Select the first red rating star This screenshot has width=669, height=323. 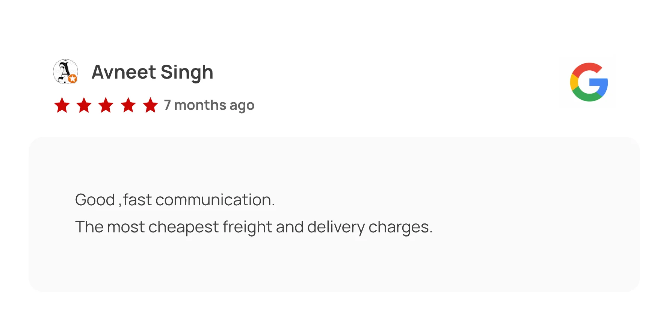click(62, 105)
